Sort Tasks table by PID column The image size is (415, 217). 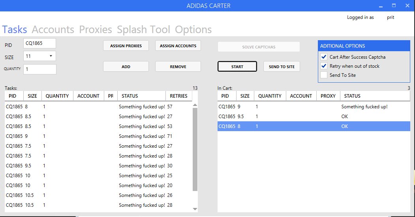[x=14, y=96]
